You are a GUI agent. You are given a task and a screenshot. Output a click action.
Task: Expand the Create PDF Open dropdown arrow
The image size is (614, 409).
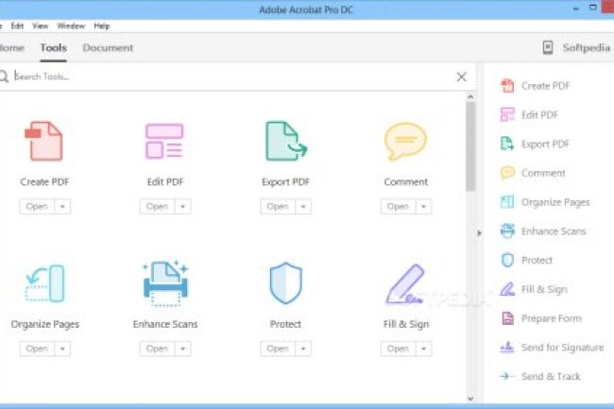coord(62,206)
